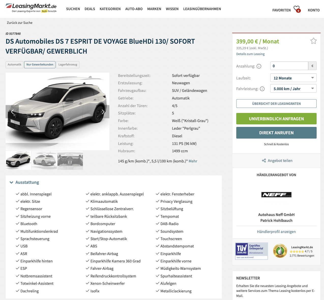The height and width of the screenshot is (300, 324).
Task: Click the 2.771 Bewertungen rating text
Action: [302, 256]
